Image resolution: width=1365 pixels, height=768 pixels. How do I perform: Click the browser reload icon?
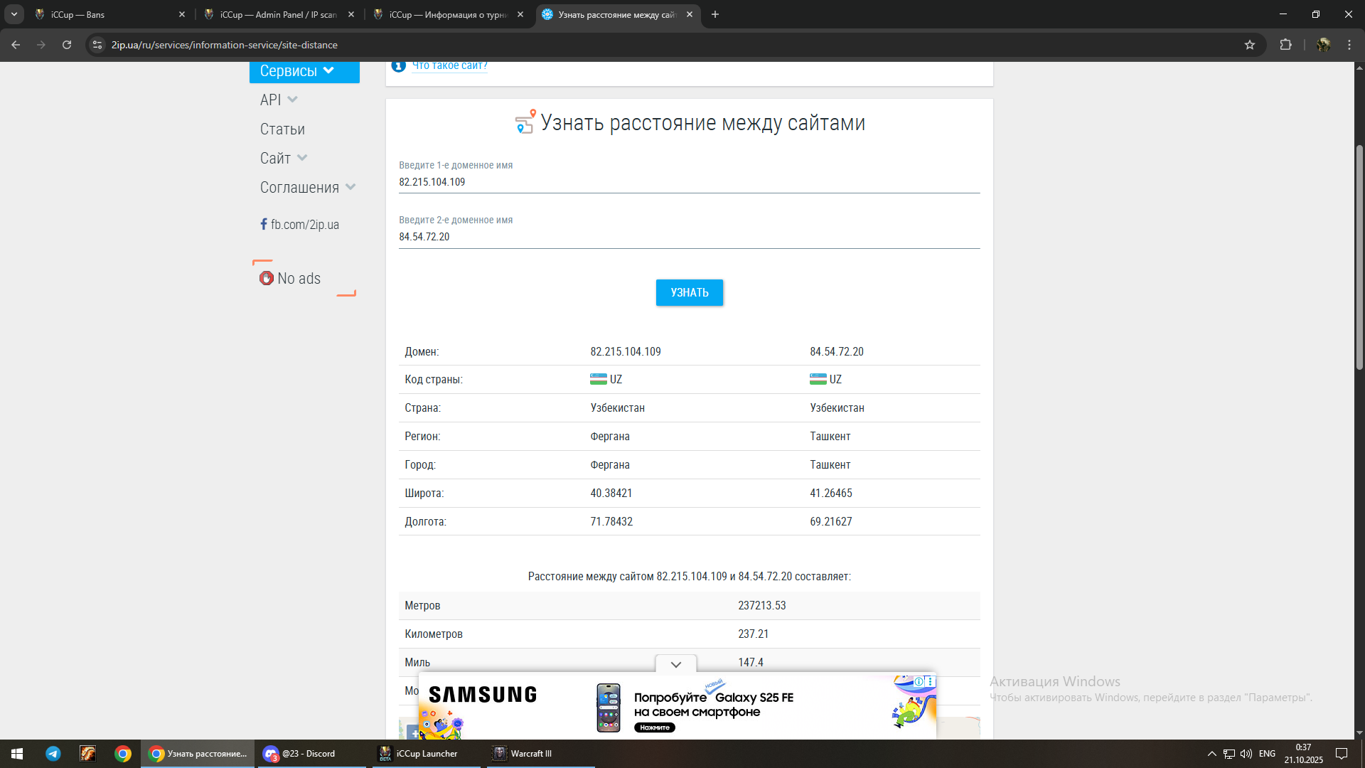coord(67,45)
